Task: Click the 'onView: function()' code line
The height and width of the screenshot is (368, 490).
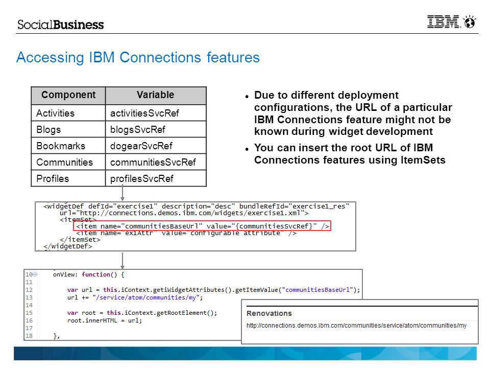Action: pos(88,274)
